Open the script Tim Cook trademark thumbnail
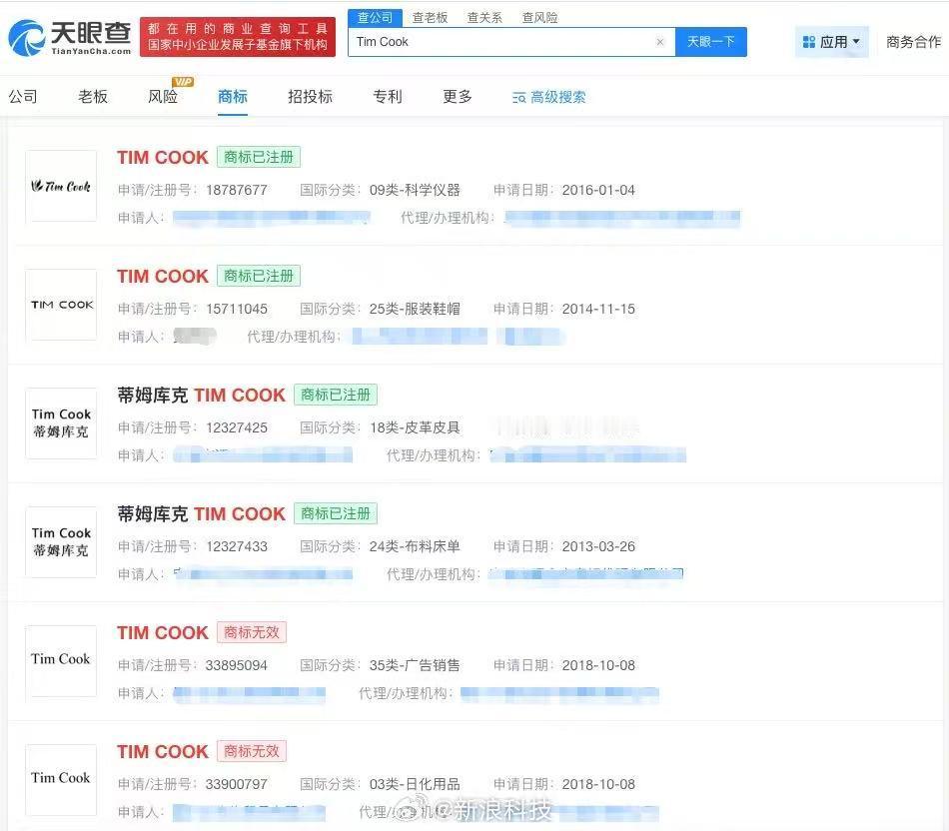 tap(61, 186)
